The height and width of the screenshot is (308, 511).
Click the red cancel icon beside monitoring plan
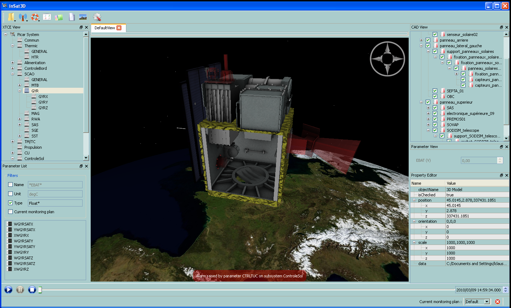click(x=498, y=302)
